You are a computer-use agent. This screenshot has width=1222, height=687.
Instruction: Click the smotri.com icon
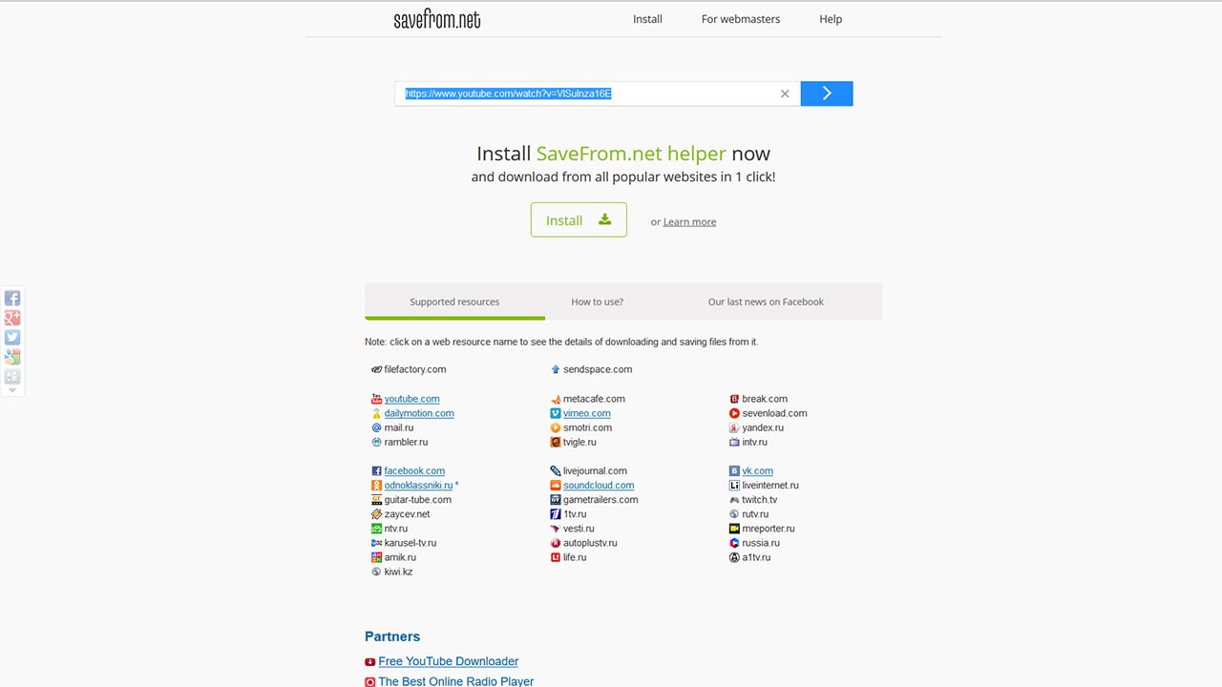[556, 427]
